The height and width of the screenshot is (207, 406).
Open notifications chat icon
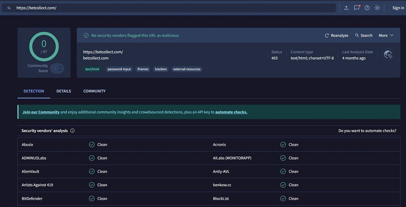pos(357,8)
